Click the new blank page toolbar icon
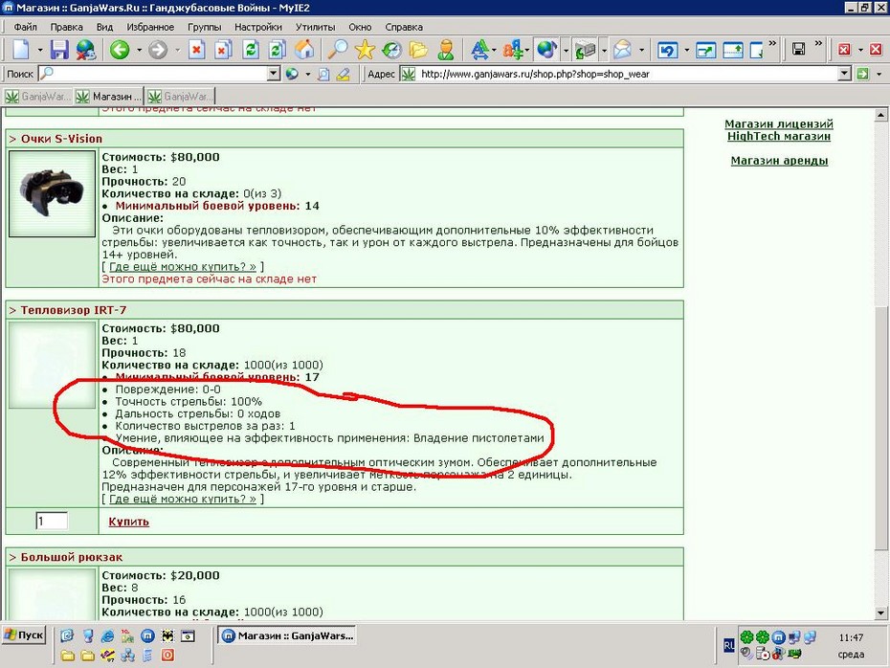Viewport: 890px width, 668px height. 21,50
